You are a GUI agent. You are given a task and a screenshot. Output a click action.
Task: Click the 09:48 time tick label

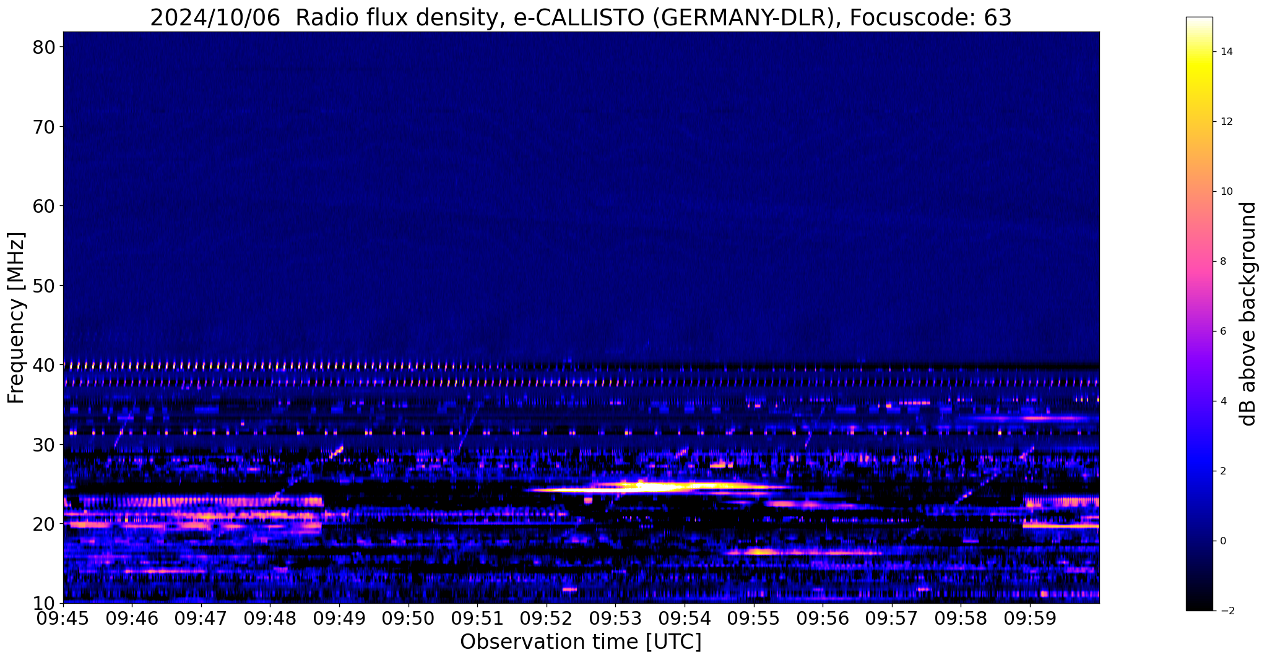pyautogui.click(x=270, y=619)
